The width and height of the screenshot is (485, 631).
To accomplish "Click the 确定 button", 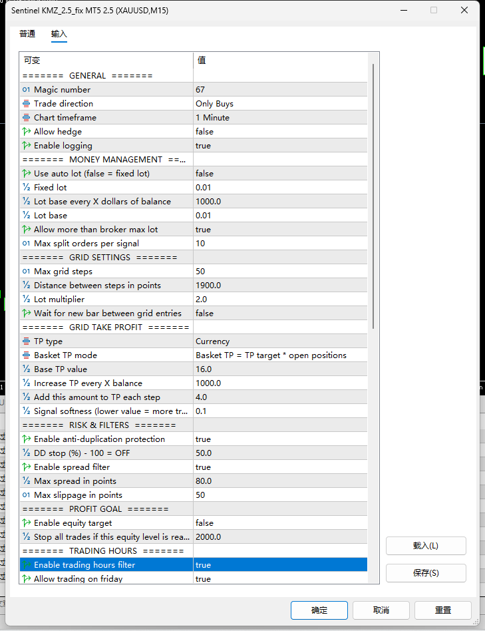I will [x=319, y=610].
